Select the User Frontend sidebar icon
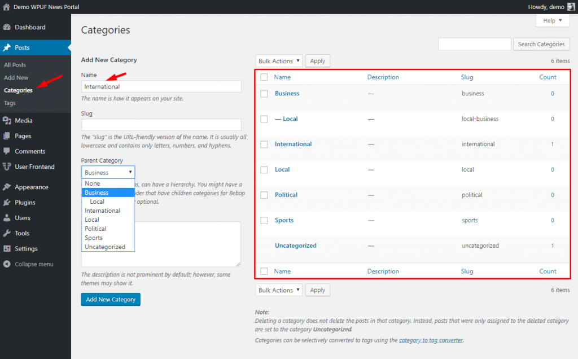The image size is (578, 359). (8, 166)
